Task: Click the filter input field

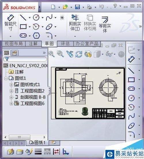Action: tap(25, 59)
